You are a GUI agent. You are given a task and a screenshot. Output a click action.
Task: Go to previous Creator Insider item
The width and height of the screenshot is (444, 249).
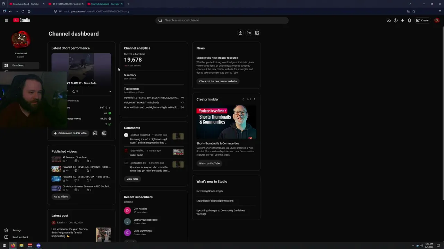click(243, 99)
